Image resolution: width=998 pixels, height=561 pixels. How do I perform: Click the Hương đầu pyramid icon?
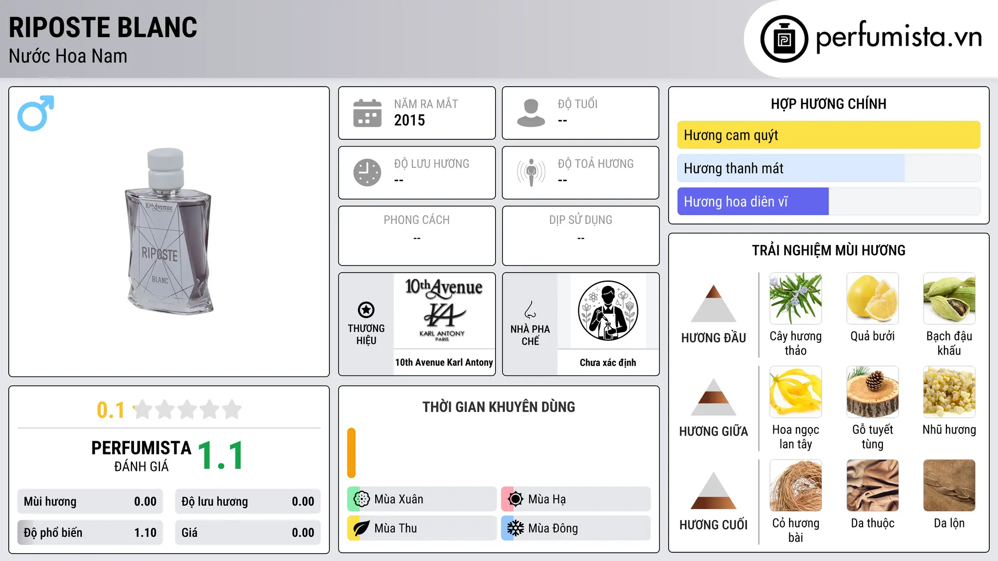click(x=713, y=303)
